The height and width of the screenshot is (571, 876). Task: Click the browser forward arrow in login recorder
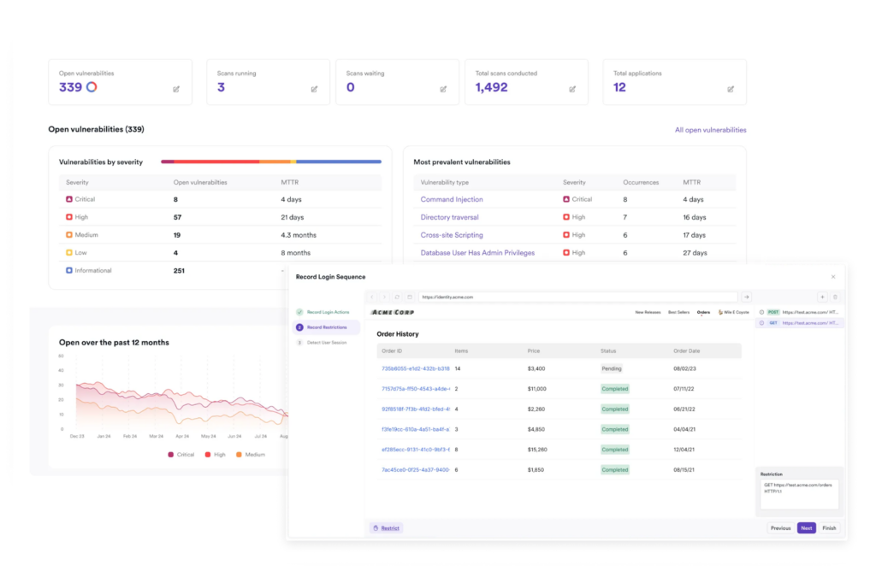[384, 297]
